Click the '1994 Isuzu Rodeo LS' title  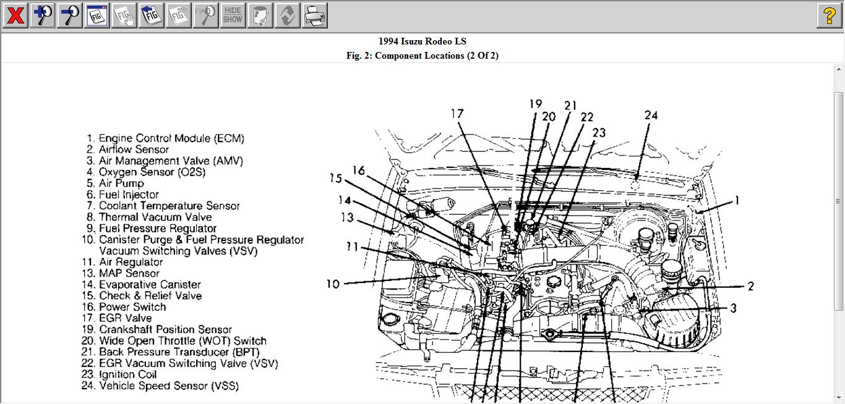422,41
